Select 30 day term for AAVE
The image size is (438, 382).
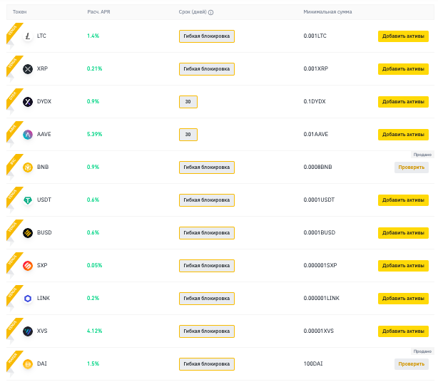pyautogui.click(x=188, y=135)
